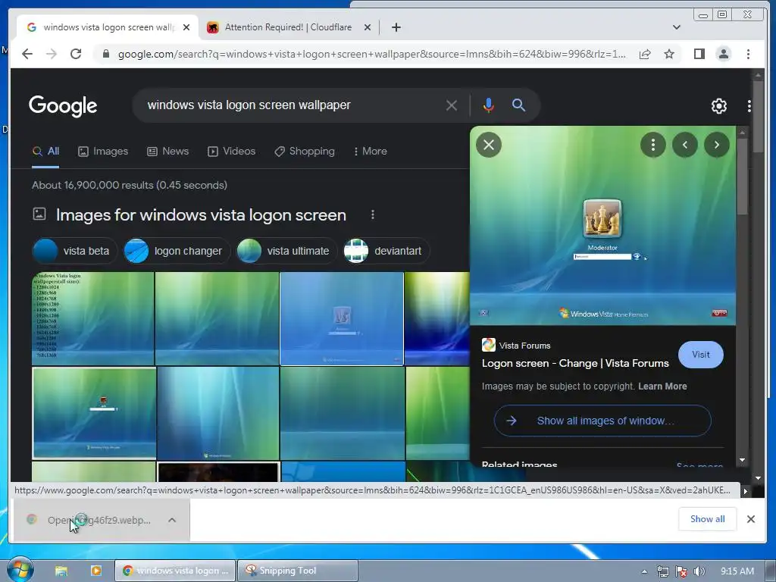Open the side panel icon in Chrome toolbar

(699, 54)
